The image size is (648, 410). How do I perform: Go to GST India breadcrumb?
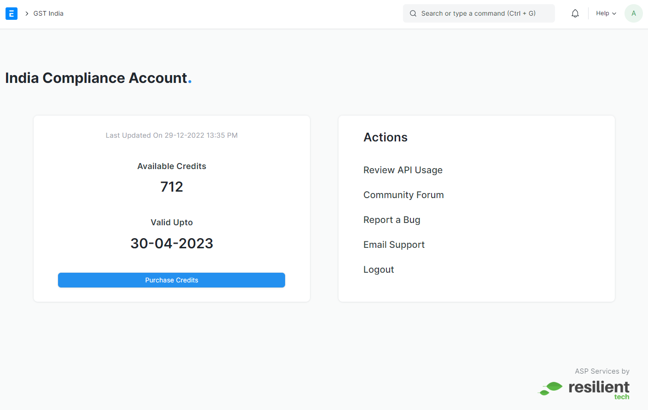(x=48, y=13)
